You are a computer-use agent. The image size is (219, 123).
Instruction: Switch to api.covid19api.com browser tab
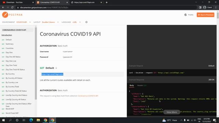pos(86,2)
